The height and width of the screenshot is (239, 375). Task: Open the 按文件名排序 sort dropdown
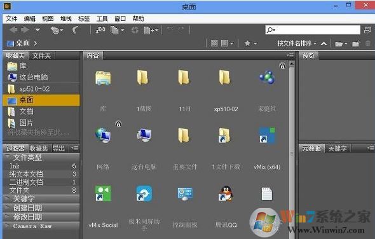point(297,43)
